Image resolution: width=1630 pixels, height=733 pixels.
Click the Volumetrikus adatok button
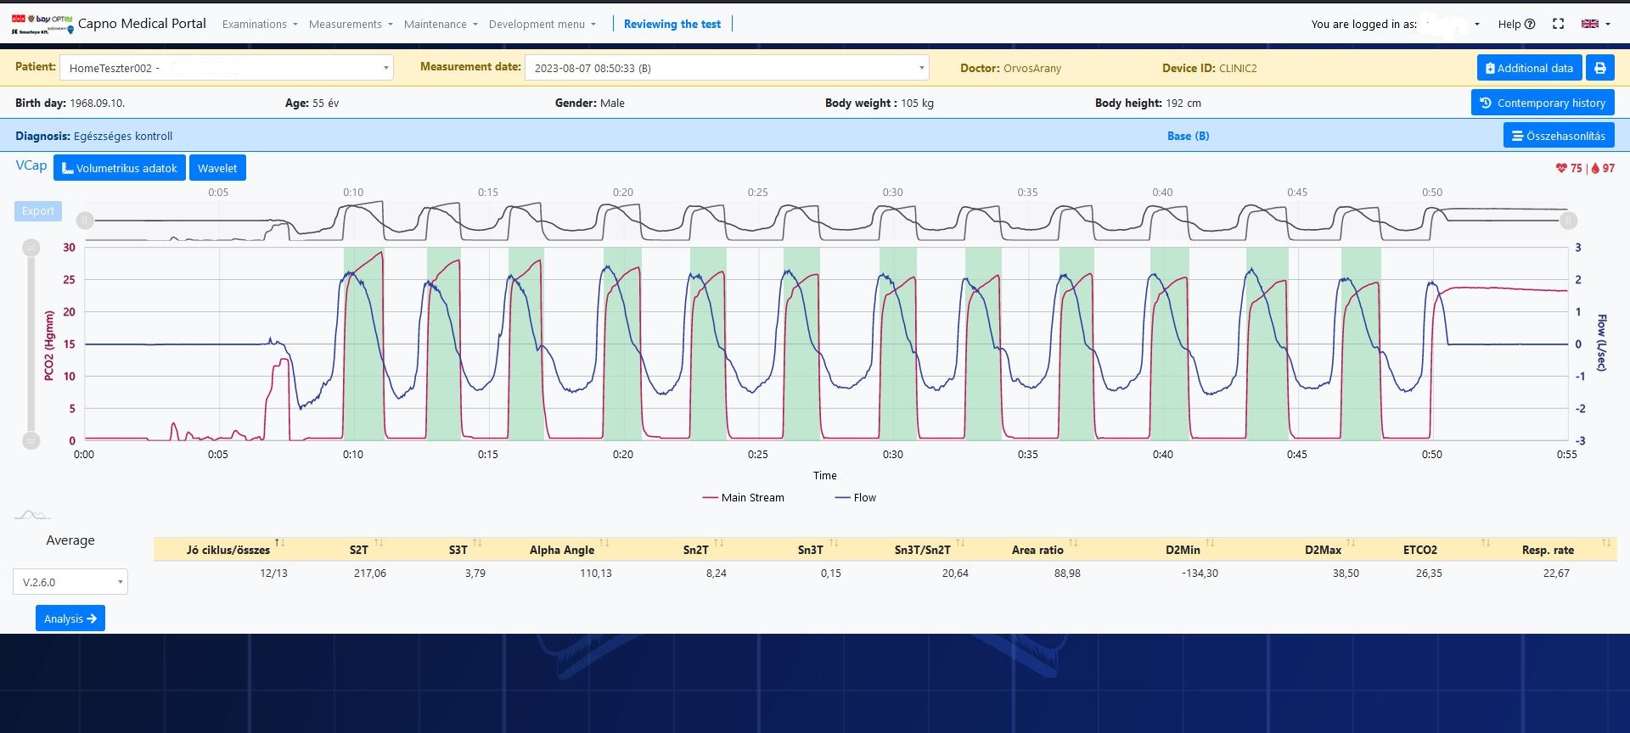pyautogui.click(x=120, y=168)
